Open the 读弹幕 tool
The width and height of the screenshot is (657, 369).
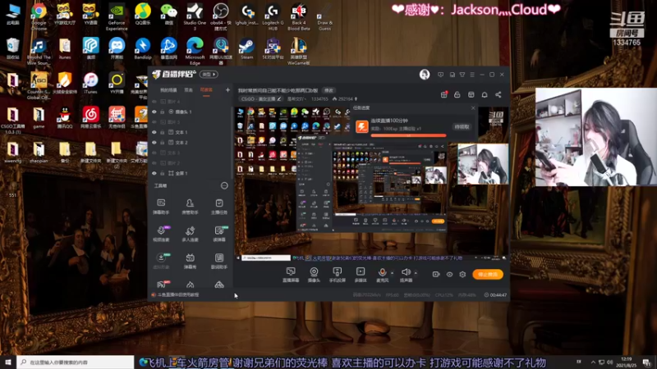click(219, 234)
